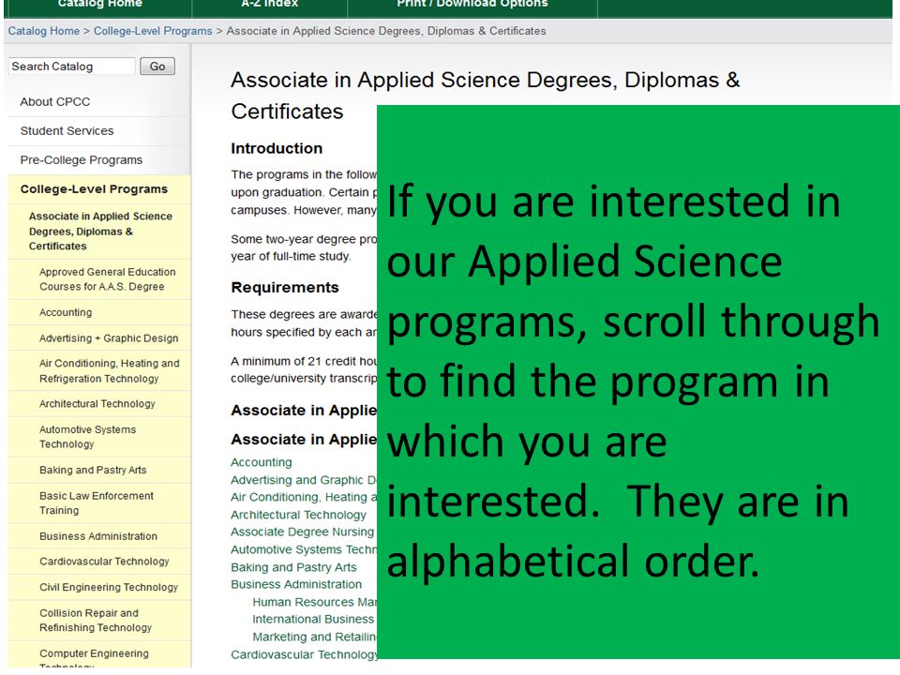Click Air Conditioning, Heating content link

point(304,497)
